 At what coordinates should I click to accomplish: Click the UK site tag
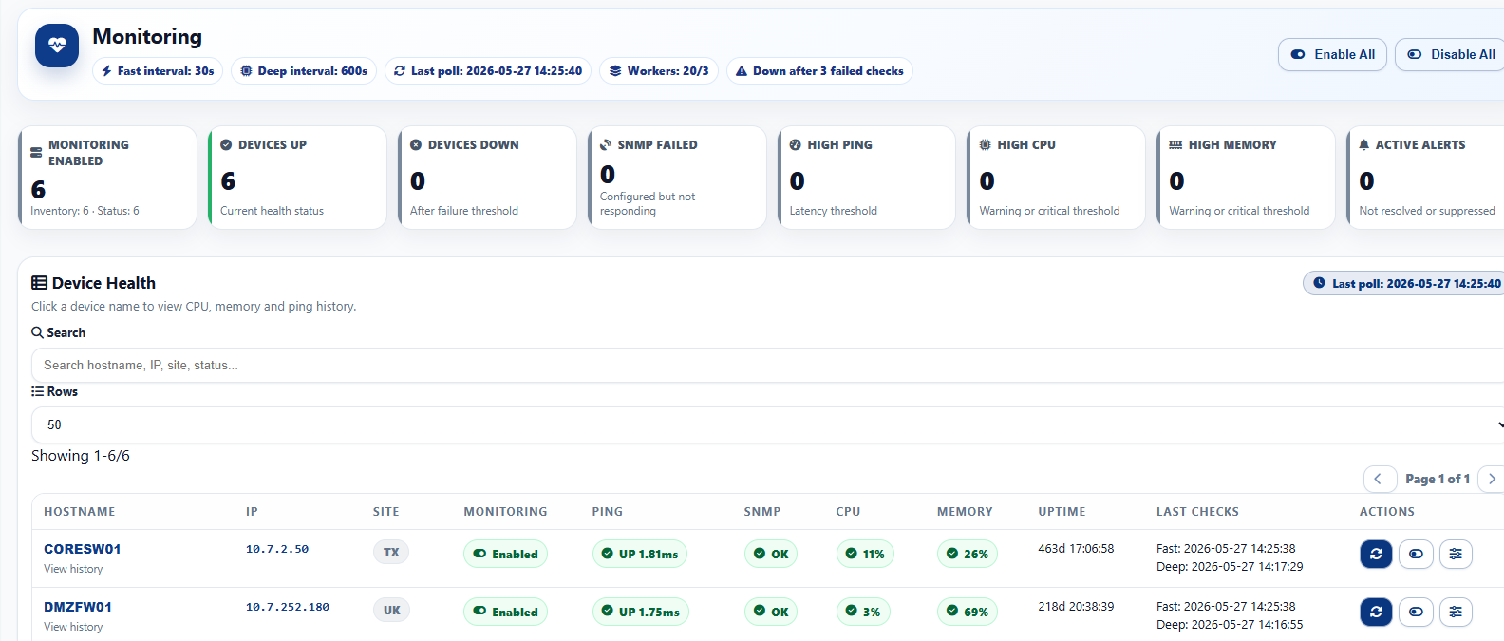coord(391,610)
